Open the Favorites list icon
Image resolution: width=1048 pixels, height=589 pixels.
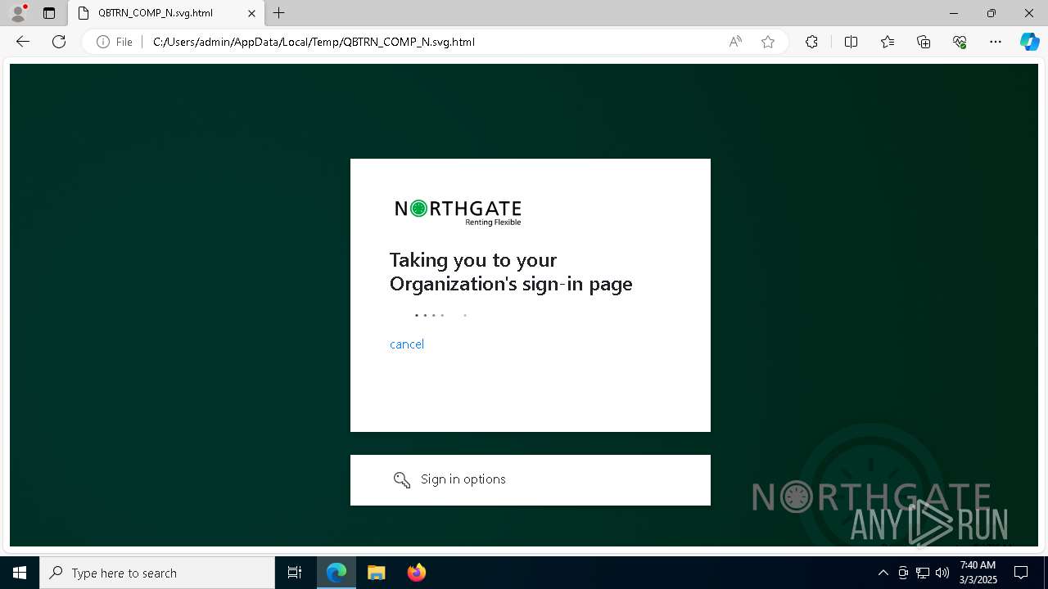click(888, 42)
